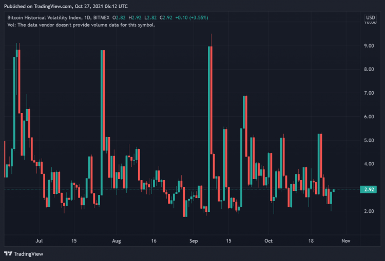Click the TradingView wordmark text at bottom
Screen dimensions: 385x261
pyautogui.click(x=28, y=253)
